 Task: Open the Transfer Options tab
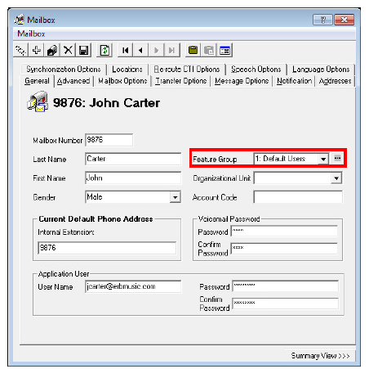tap(181, 81)
